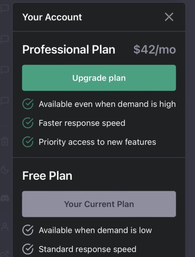The image size is (195, 257).
Task: Click the trash icon to clear conversations
Action: 5,141
